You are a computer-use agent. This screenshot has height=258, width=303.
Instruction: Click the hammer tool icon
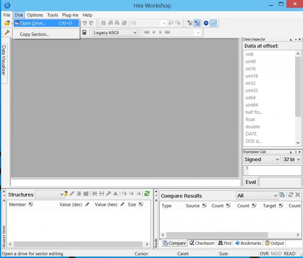point(7,32)
